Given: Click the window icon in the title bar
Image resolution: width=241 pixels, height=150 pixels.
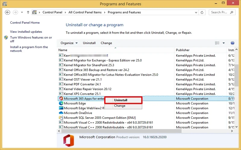Looking at the screenshot, I should [x=5, y=4].
